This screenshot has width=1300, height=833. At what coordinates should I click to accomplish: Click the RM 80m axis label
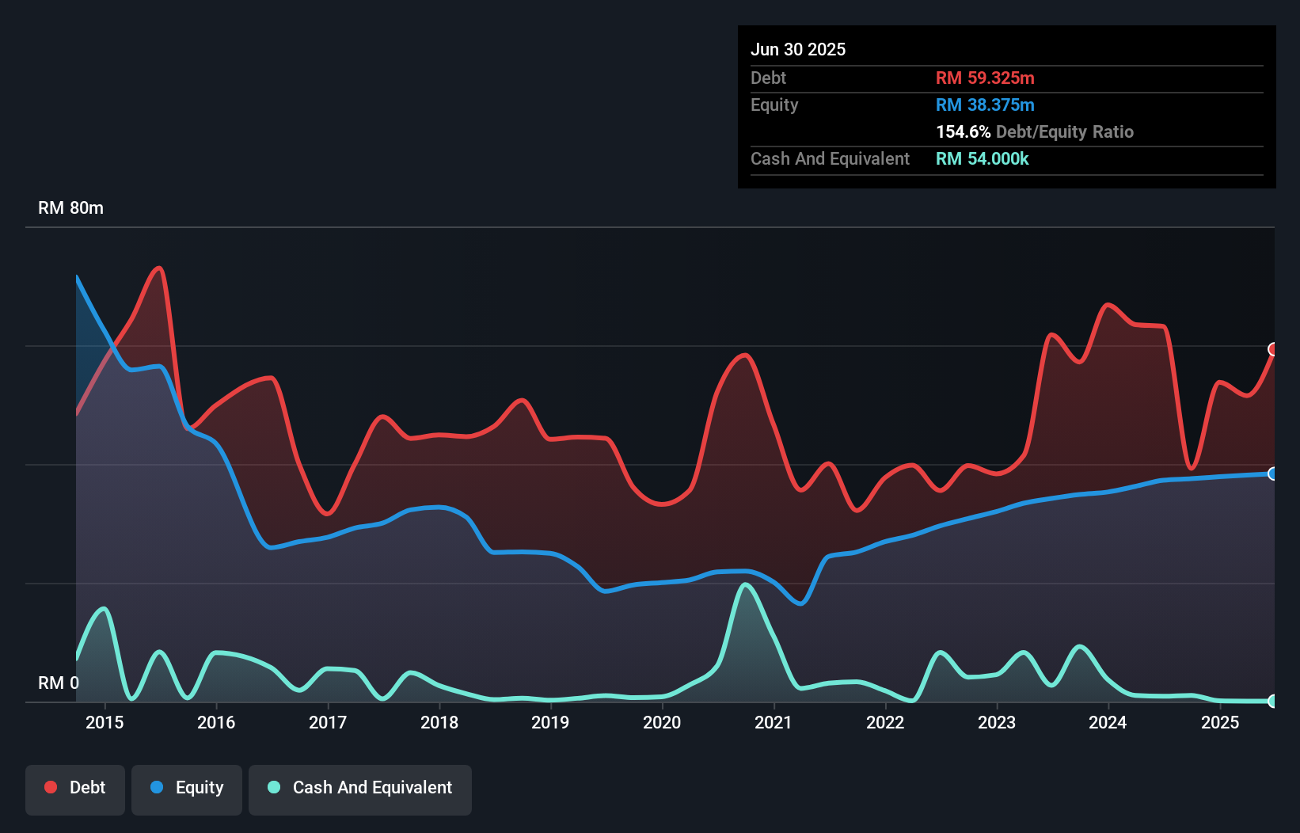70,208
